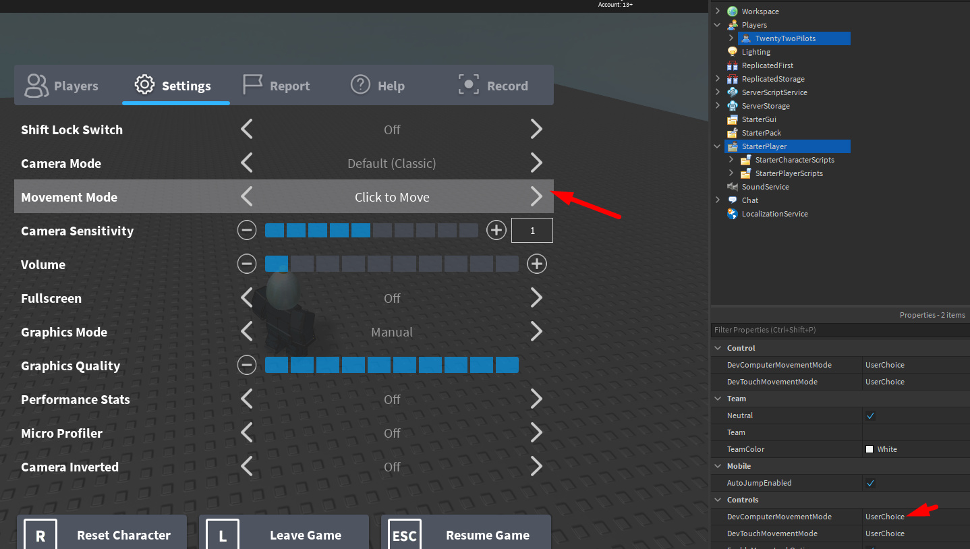The width and height of the screenshot is (970, 549).
Task: Click the StarterGui icon in Explorer
Action: [733, 119]
